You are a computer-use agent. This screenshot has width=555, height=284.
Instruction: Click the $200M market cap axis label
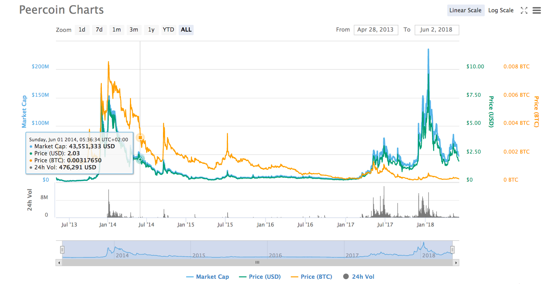[40, 67]
